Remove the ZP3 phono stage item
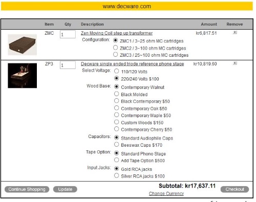 point(235,63)
